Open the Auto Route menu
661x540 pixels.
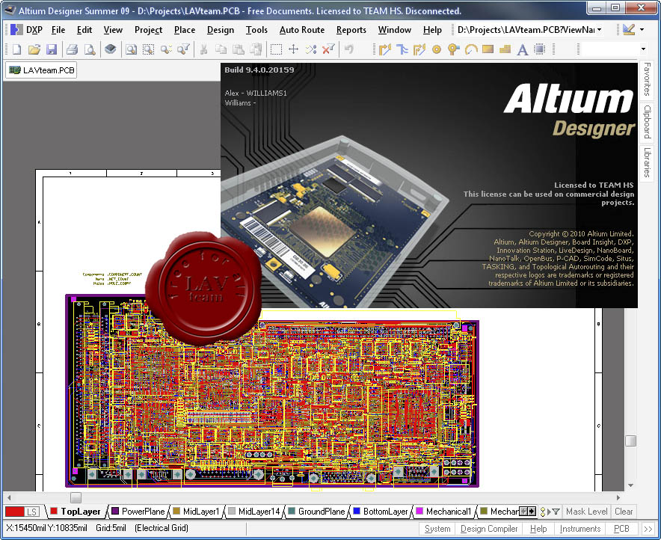coord(302,30)
